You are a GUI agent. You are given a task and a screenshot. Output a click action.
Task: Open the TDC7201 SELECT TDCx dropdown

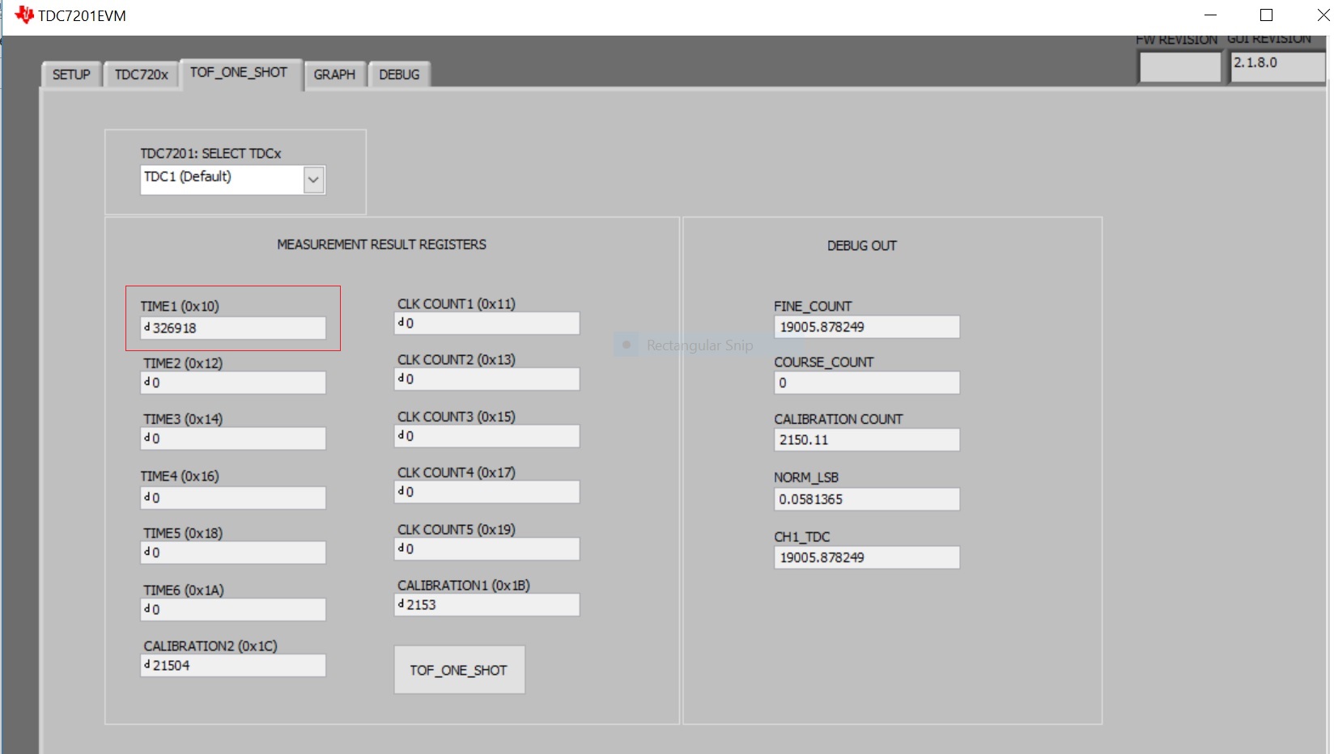[314, 179]
